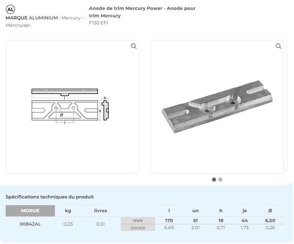Click the product title 'Anode de trim Mercury Power'
Image resolution: width=294 pixels, height=244 pixels.
126,8
